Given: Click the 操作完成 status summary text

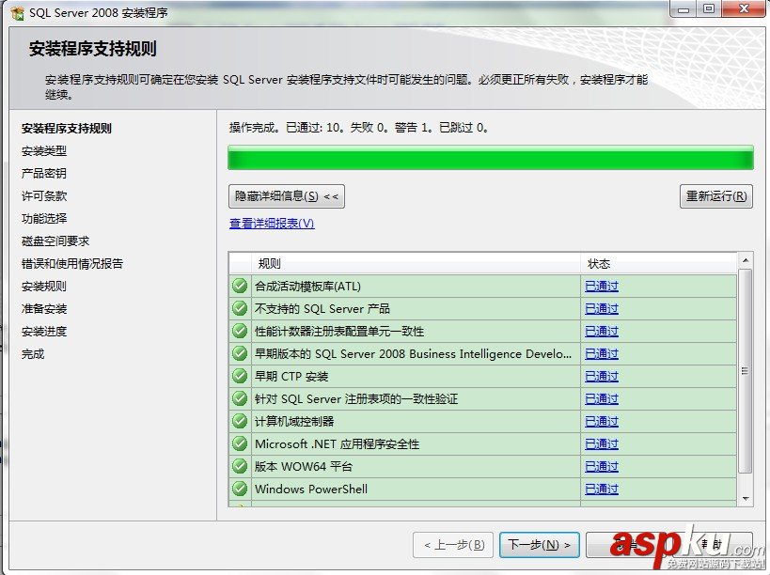Looking at the screenshot, I should [x=358, y=128].
